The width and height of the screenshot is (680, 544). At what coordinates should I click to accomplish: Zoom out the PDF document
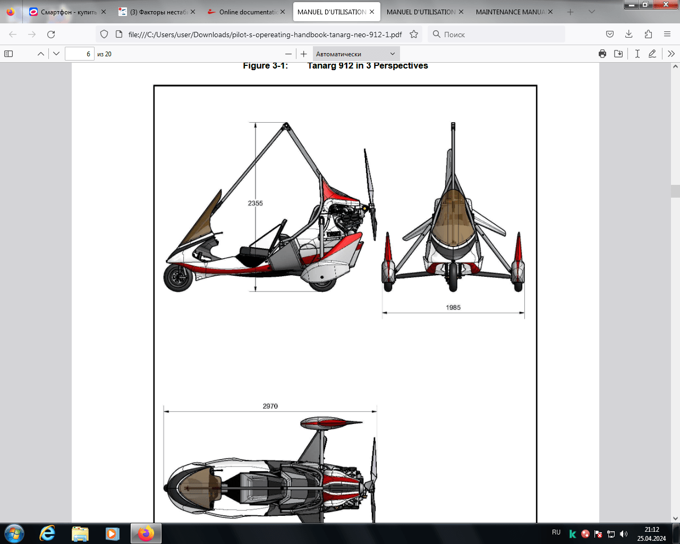[288, 54]
